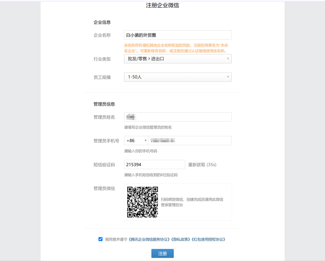
Task: Click hint text 请输入手机短信收到的6位验证码
Action: [151, 175]
